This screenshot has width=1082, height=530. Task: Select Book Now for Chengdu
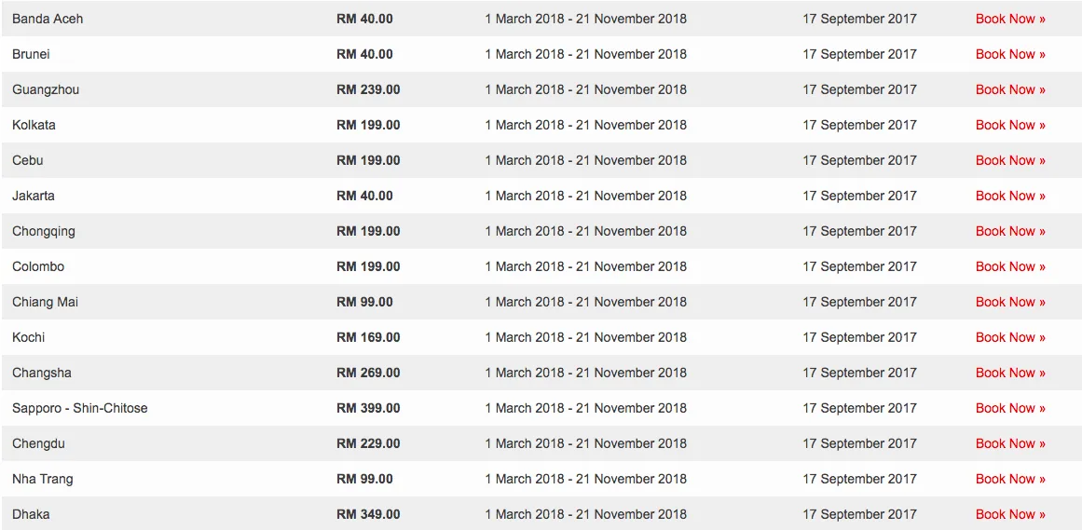[1009, 443]
